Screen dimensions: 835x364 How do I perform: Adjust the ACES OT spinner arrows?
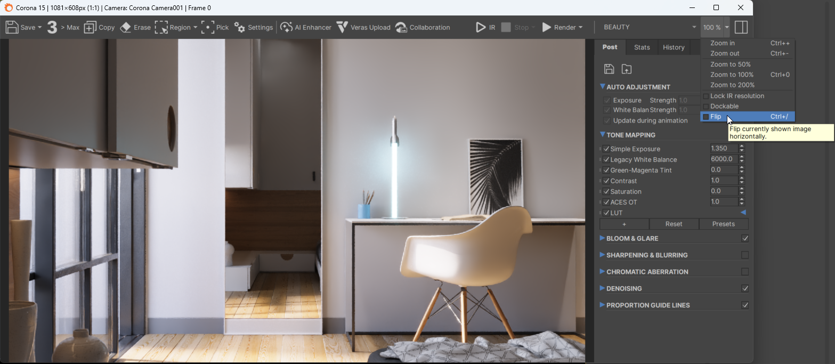[x=742, y=201]
